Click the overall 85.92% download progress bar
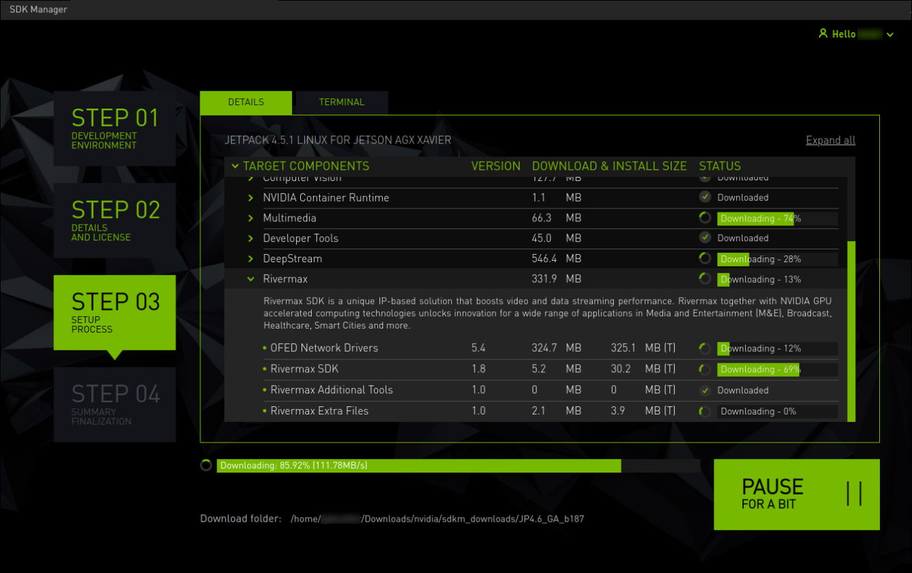Image resolution: width=912 pixels, height=573 pixels. (459, 466)
